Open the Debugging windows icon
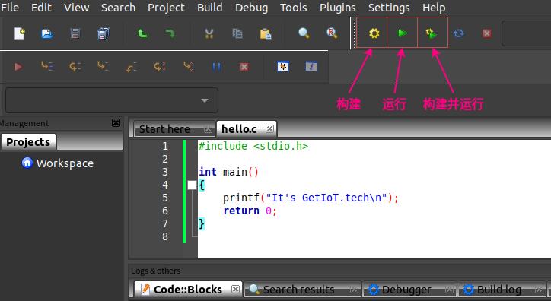The width and height of the screenshot is (551, 301). tap(283, 66)
